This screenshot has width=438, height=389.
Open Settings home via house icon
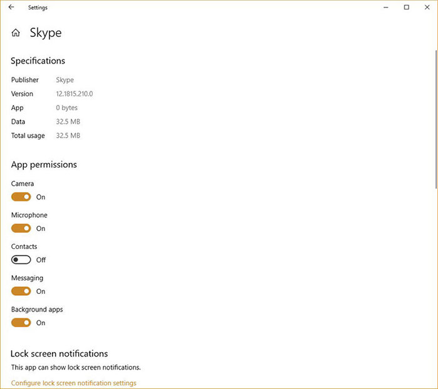click(x=16, y=33)
